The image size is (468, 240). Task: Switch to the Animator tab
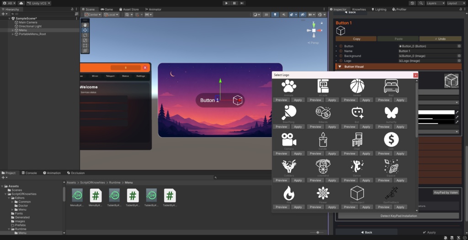[x=153, y=9]
